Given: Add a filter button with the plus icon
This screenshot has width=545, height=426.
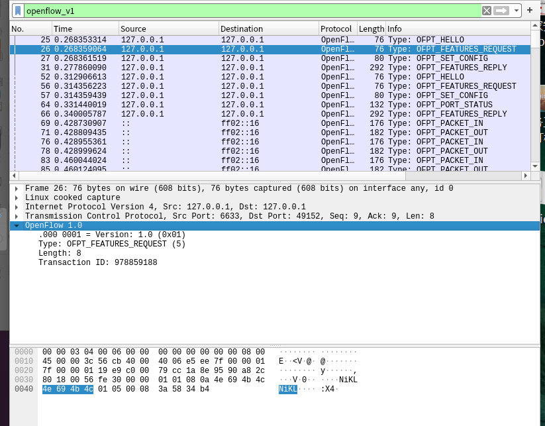Looking at the screenshot, I should tap(530, 10).
